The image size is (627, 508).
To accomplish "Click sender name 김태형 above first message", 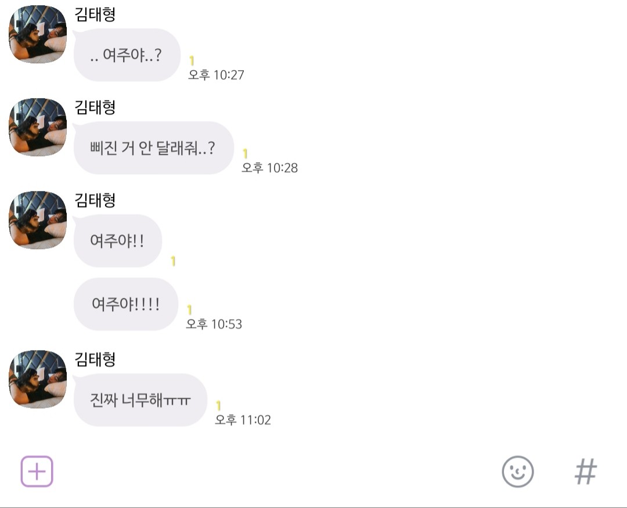I will pyautogui.click(x=95, y=14).
